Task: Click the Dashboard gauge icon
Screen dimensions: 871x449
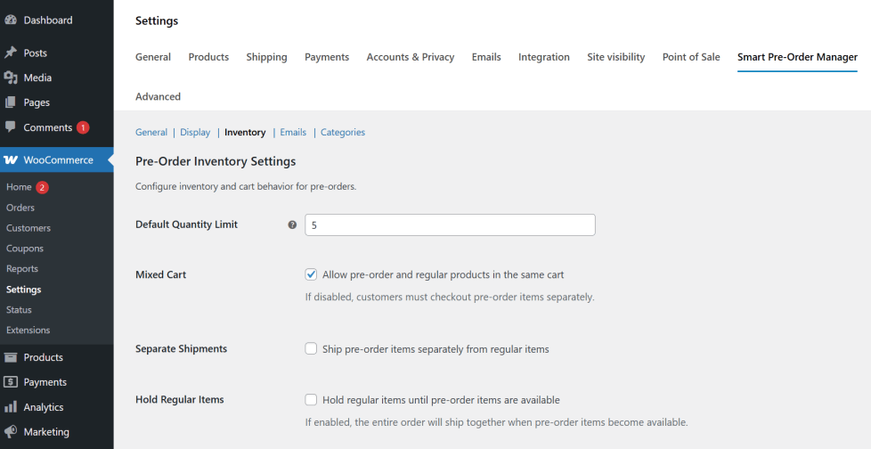Action: tap(11, 20)
